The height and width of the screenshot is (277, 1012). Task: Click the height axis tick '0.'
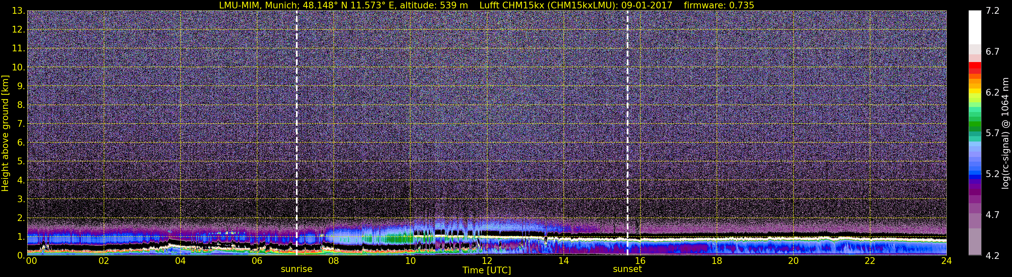tap(21, 256)
